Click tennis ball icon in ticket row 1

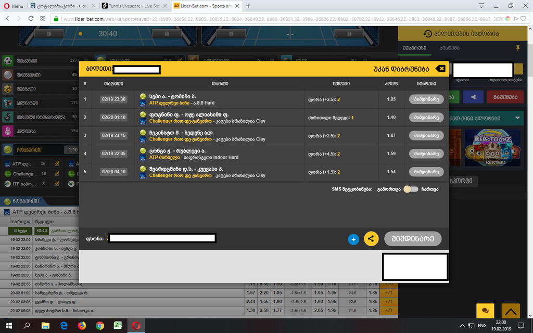pos(143,96)
